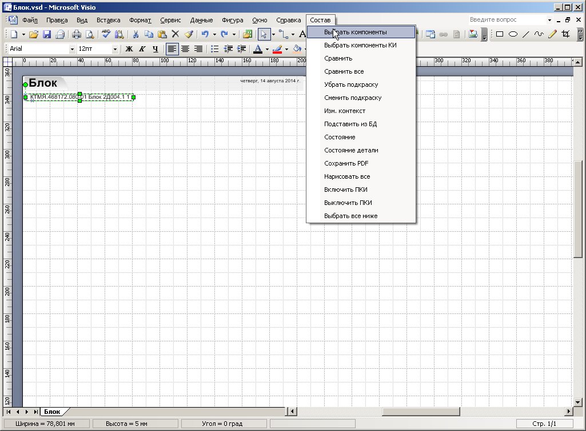Activate the Format Painter brush

189,34
